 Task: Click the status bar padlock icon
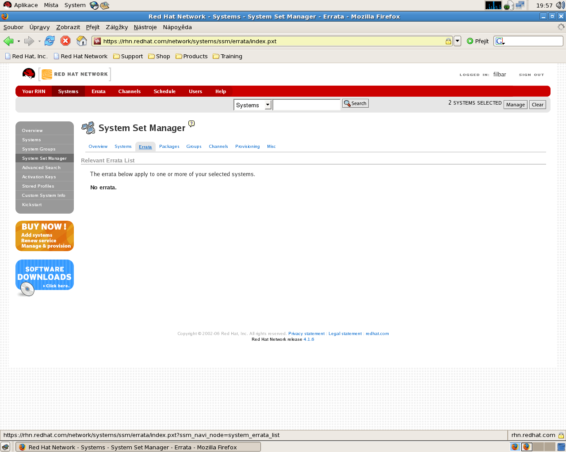pos(561,435)
